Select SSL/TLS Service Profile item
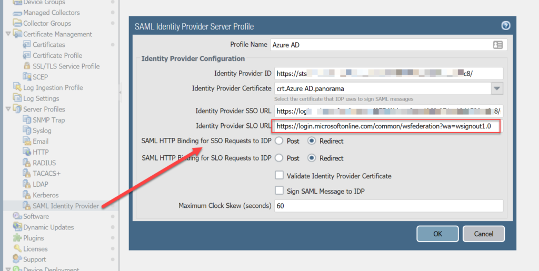539x271 pixels. (x=66, y=66)
